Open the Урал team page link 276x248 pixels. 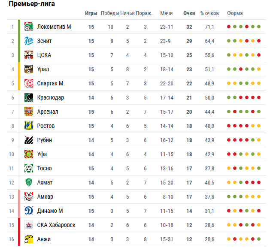43,69
